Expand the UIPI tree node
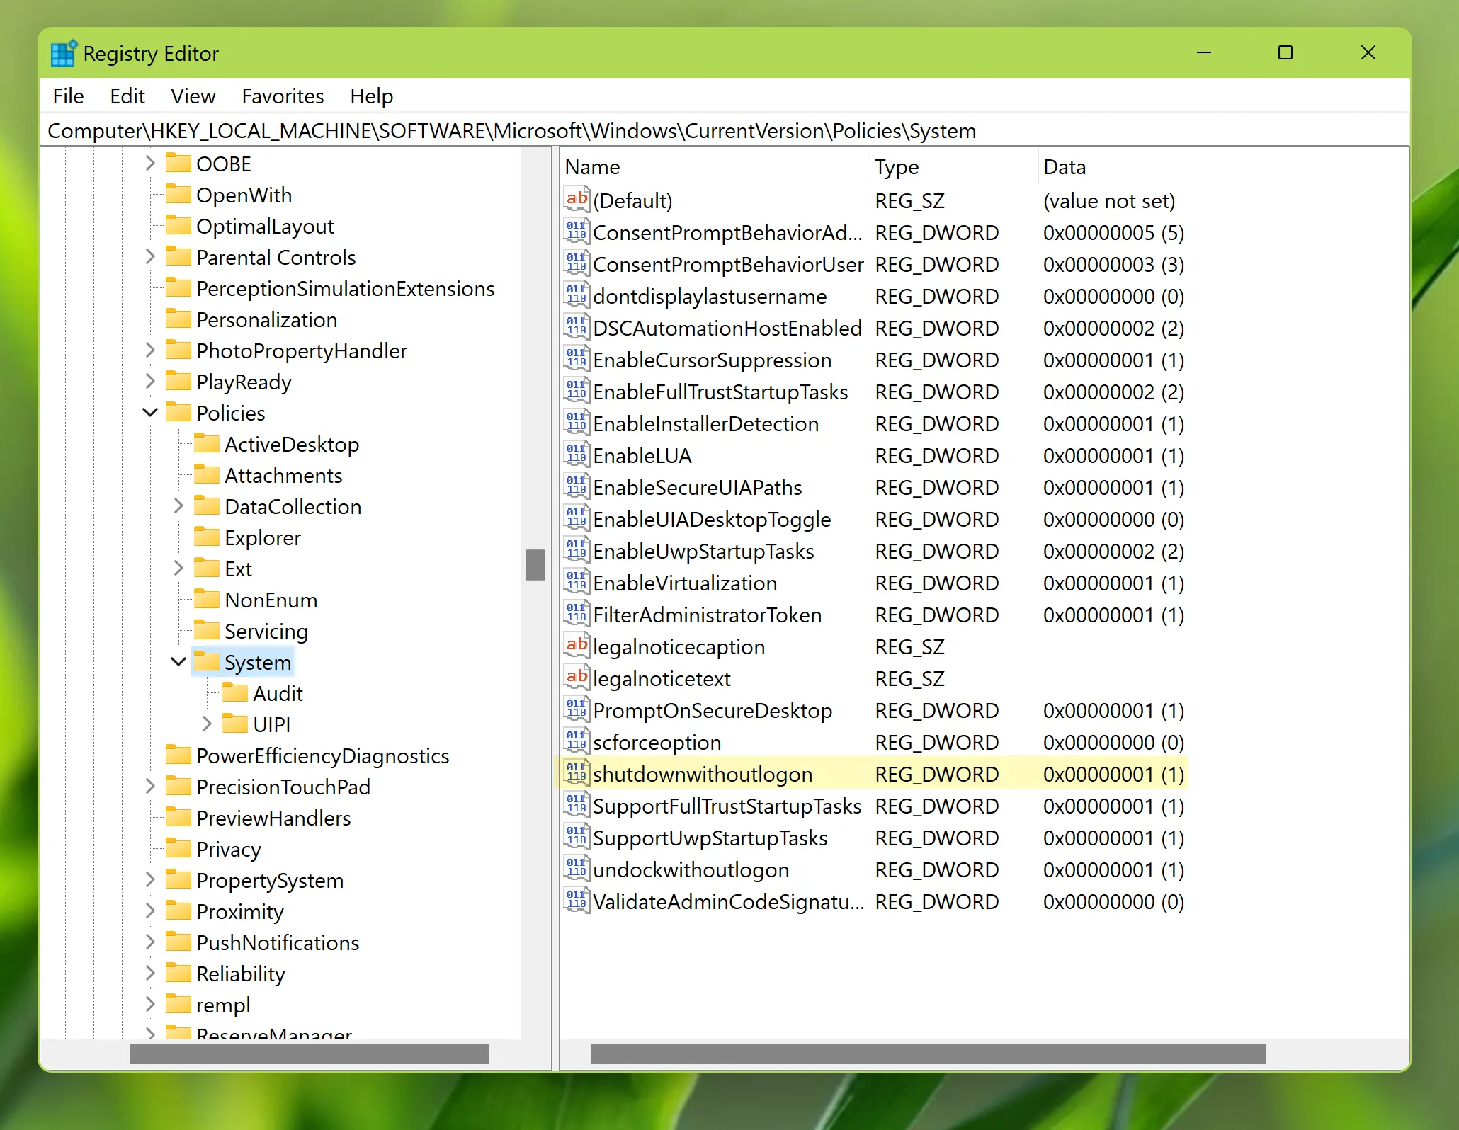This screenshot has height=1130, width=1459. (207, 724)
